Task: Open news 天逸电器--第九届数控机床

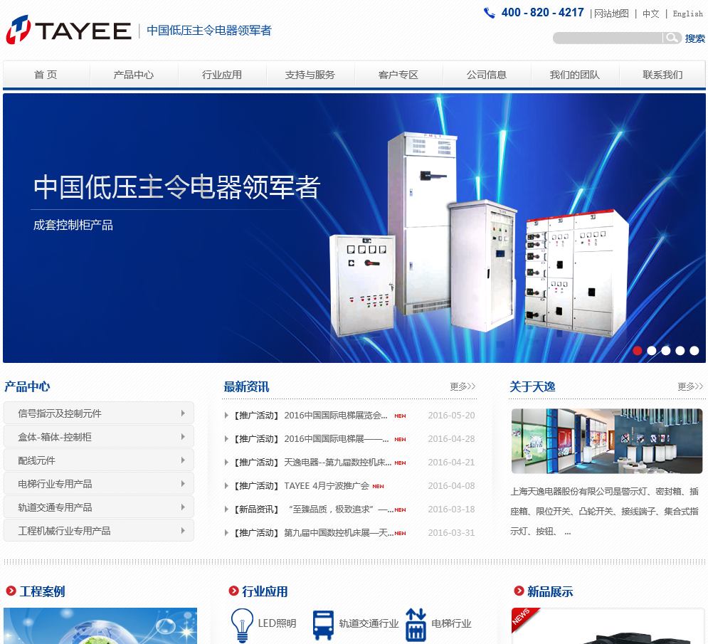Action: coord(338,463)
